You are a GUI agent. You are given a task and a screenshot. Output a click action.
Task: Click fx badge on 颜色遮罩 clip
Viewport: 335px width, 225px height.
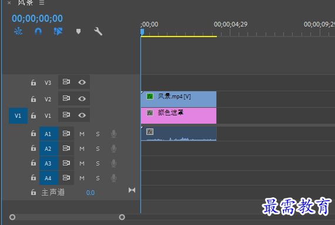(x=150, y=113)
